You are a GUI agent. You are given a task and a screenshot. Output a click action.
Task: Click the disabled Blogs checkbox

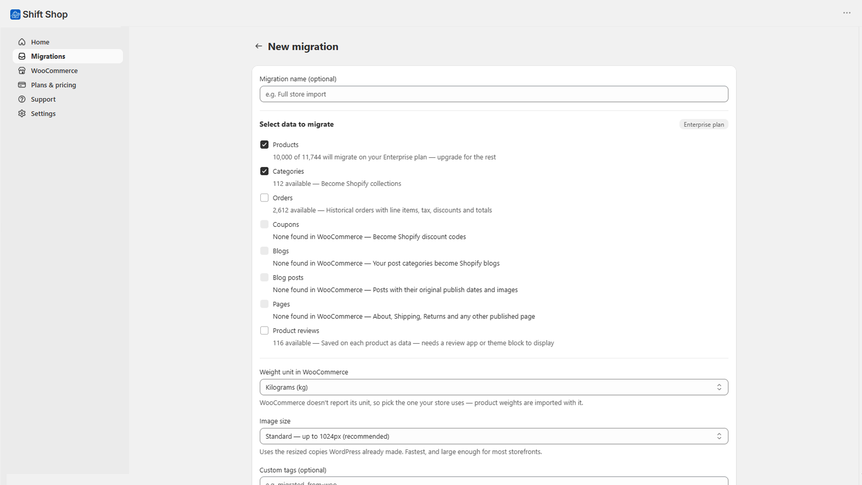[x=264, y=251]
